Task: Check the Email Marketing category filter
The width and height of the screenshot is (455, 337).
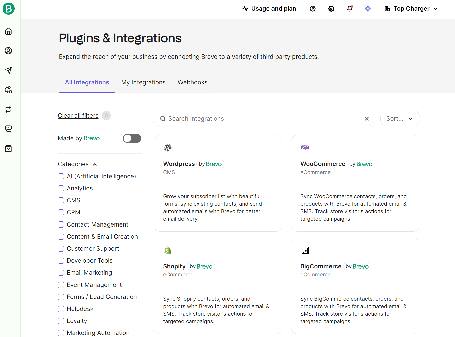Action: (61, 273)
